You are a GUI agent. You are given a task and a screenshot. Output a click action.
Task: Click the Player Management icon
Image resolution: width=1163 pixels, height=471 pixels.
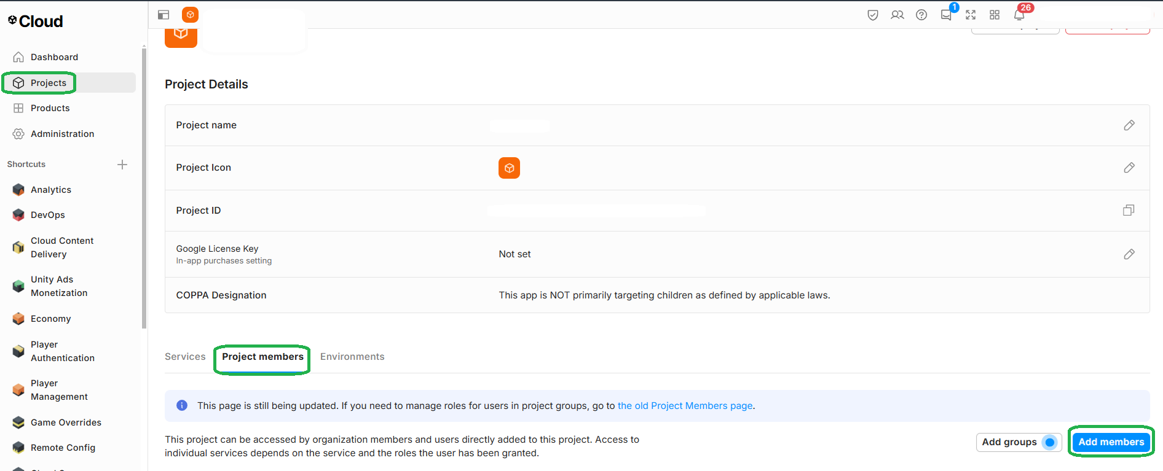point(18,390)
